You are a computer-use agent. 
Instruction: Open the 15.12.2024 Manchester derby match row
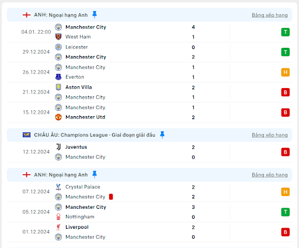(x=149, y=112)
